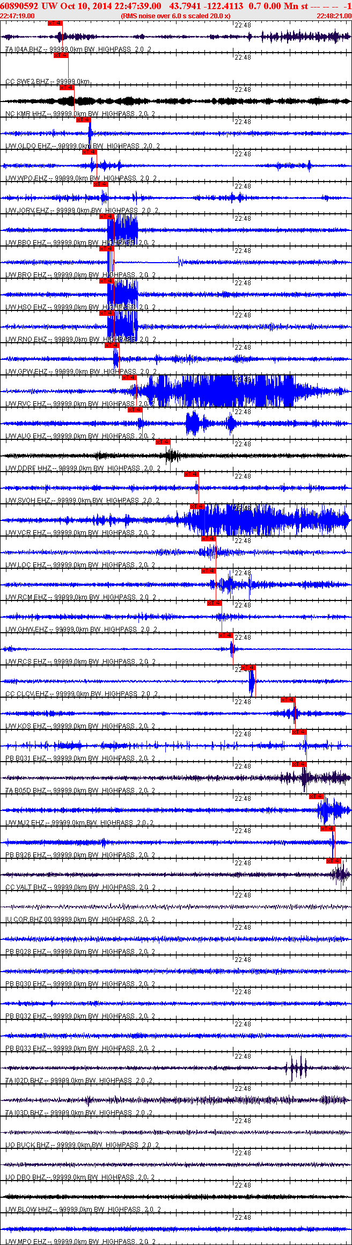352x1245 pixels.
Task: Select the TA I03D BHZ station label
Action: point(24,1113)
